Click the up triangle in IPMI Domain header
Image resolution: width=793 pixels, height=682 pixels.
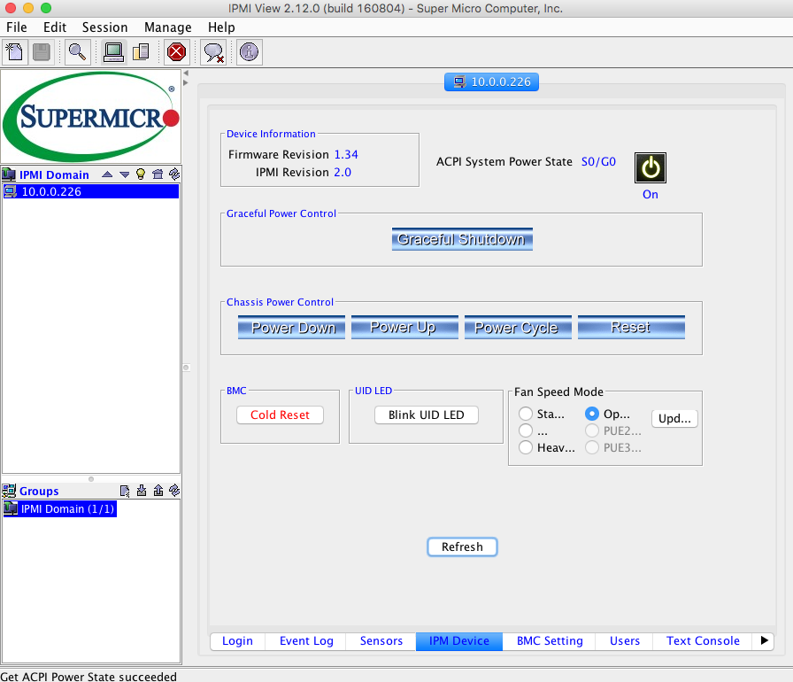[x=107, y=174]
